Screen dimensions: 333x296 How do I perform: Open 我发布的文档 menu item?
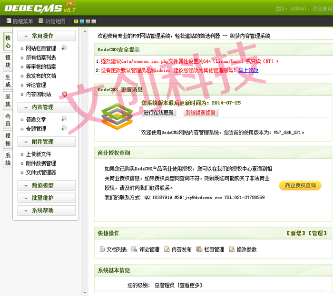41,76
